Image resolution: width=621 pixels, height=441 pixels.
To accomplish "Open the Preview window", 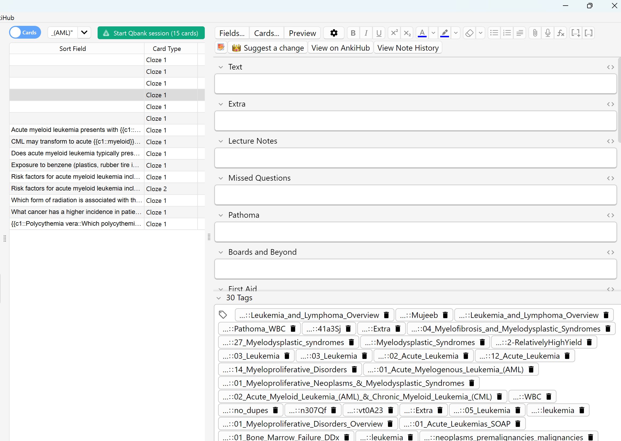I will click(x=302, y=33).
